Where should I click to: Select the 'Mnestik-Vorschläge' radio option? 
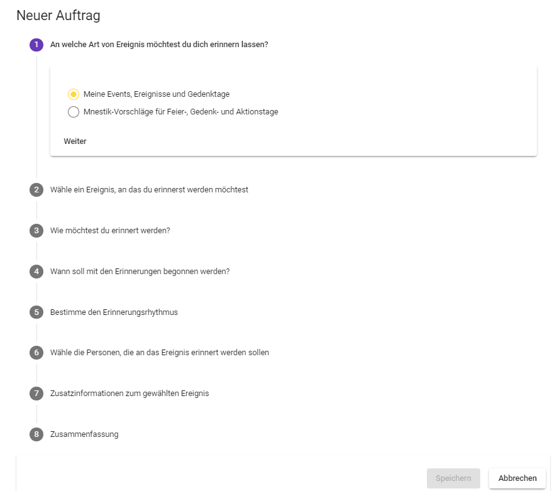click(74, 112)
